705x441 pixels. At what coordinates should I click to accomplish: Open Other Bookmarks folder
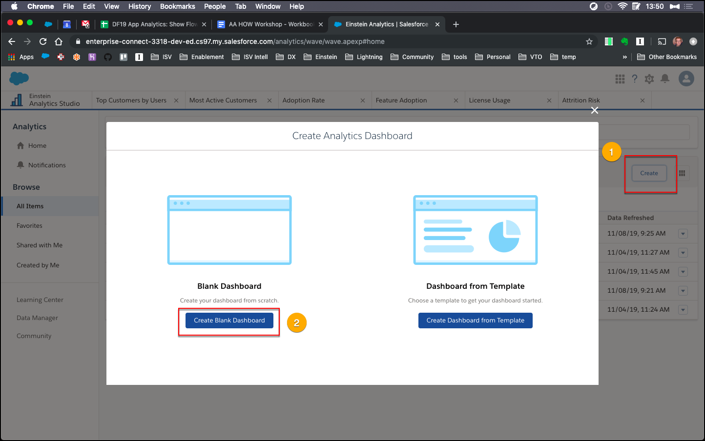point(667,57)
